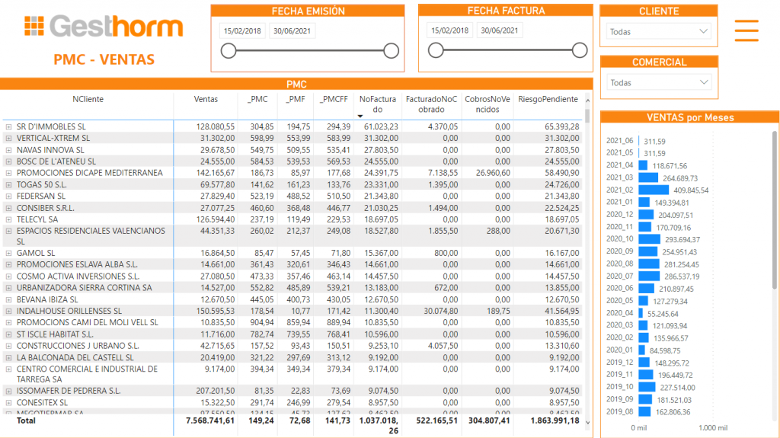The height and width of the screenshot is (438, 780).
Task: Sort by RiesgoPendiente column header
Action: 547,99
